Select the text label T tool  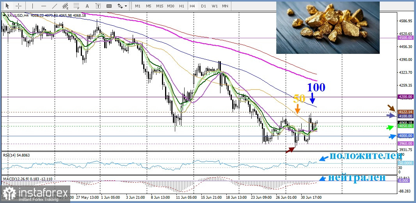(98, 6)
